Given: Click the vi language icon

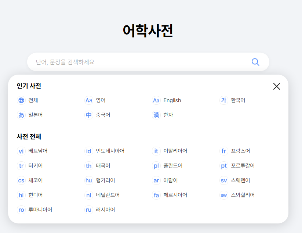Looking at the screenshot, I should (x=21, y=151).
